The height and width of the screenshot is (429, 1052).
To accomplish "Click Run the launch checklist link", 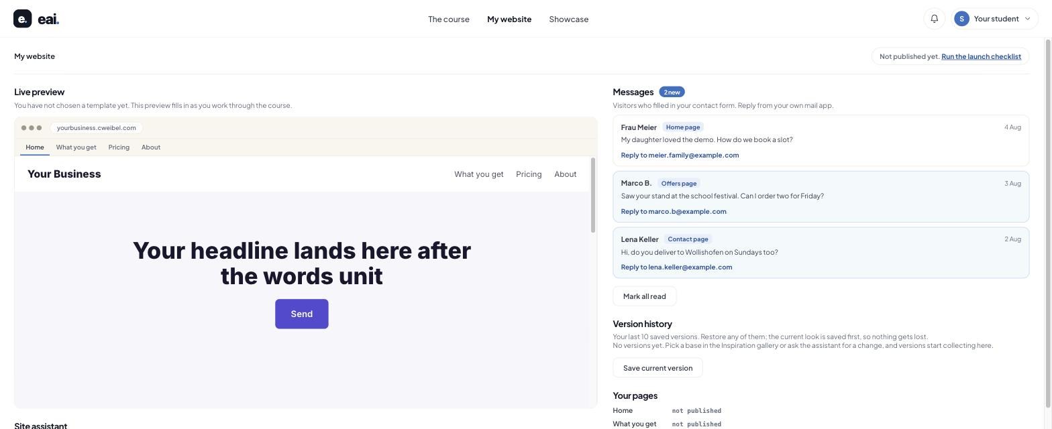I will coord(981,56).
